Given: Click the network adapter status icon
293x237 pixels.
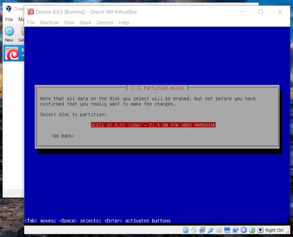Looking at the screenshot, I should (x=202, y=230).
